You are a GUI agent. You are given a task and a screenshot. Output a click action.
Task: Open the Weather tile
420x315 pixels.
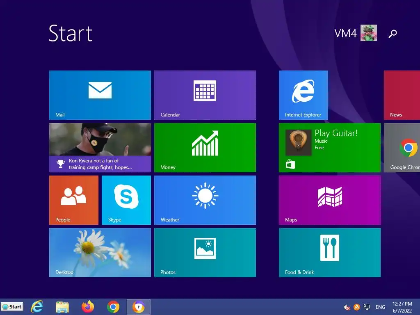[x=205, y=200]
